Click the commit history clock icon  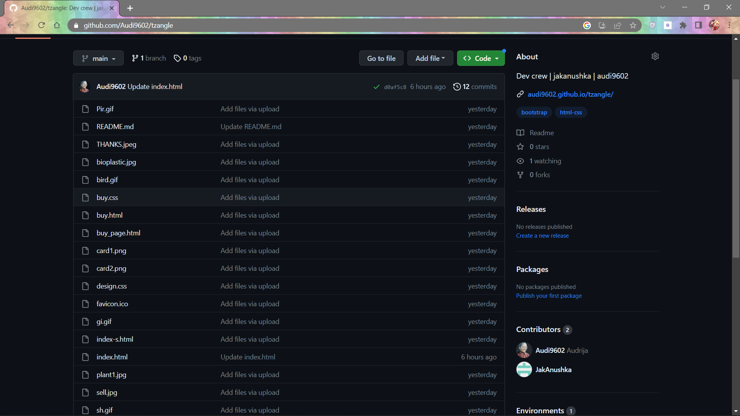pyautogui.click(x=457, y=87)
